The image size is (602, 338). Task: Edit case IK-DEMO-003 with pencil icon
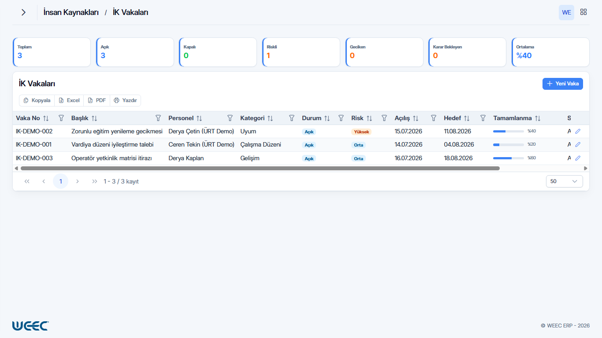[x=578, y=158]
